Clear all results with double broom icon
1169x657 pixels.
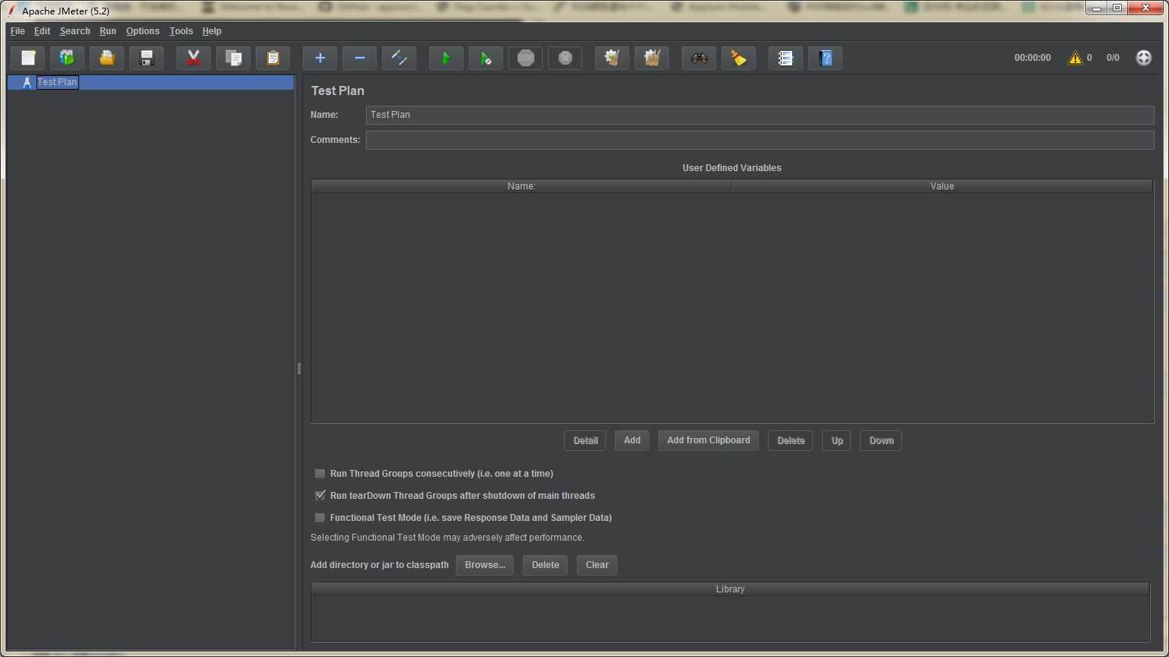coord(652,58)
